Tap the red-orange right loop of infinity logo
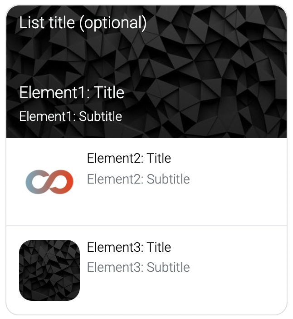 click(62, 182)
